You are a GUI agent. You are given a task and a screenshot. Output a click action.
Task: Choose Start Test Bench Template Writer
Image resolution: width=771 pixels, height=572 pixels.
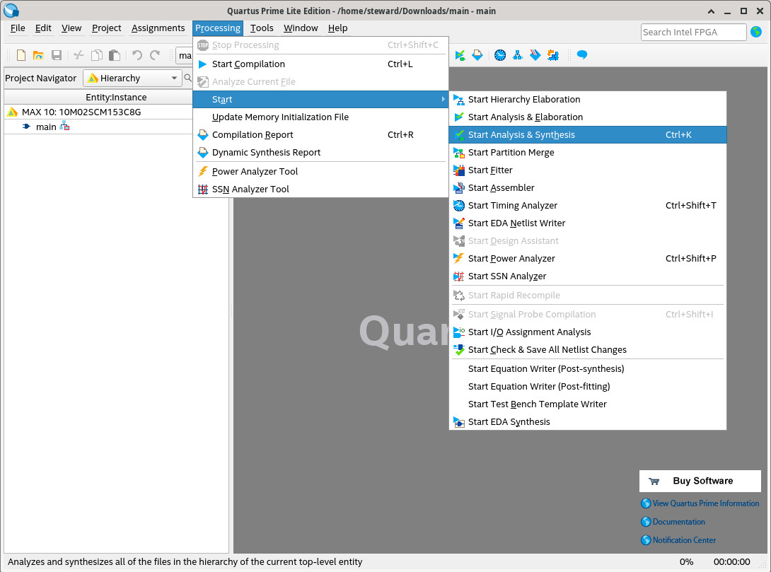[x=588, y=404]
